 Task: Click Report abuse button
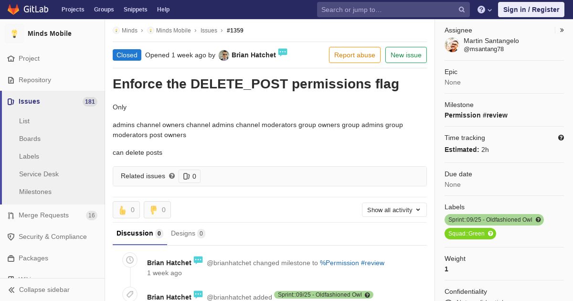coord(355,55)
